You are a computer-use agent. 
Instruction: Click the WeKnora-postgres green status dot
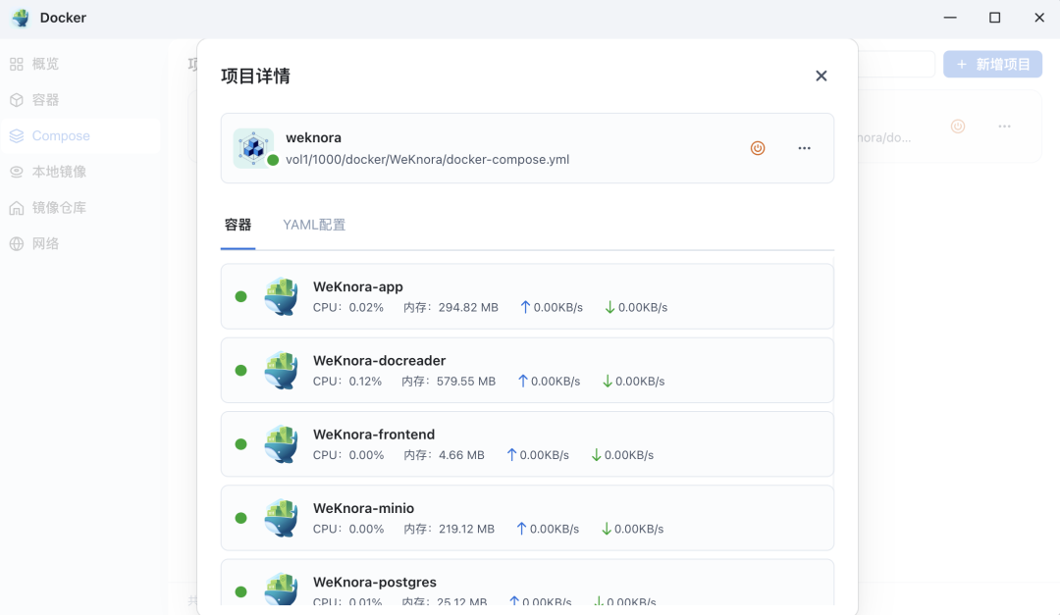pos(240,591)
